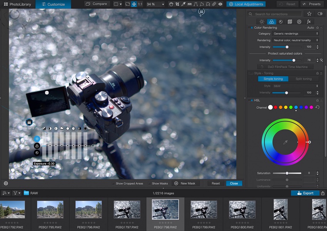Reset HSL channel with the undo arrow

[x=317, y=107]
